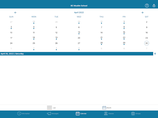The width and height of the screenshot is (158, 118).
Task: Select greyed May 4 date
Action: click(79, 49)
